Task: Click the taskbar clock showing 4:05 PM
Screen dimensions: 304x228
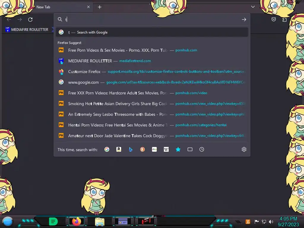Action: (288, 221)
